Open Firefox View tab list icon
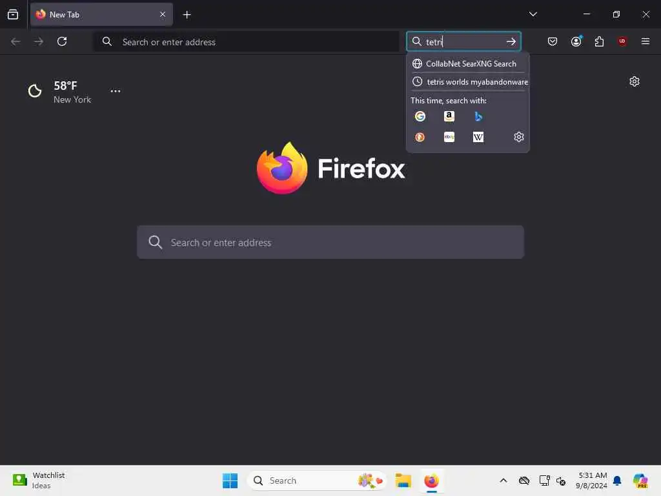The height and width of the screenshot is (496, 661). (x=13, y=14)
